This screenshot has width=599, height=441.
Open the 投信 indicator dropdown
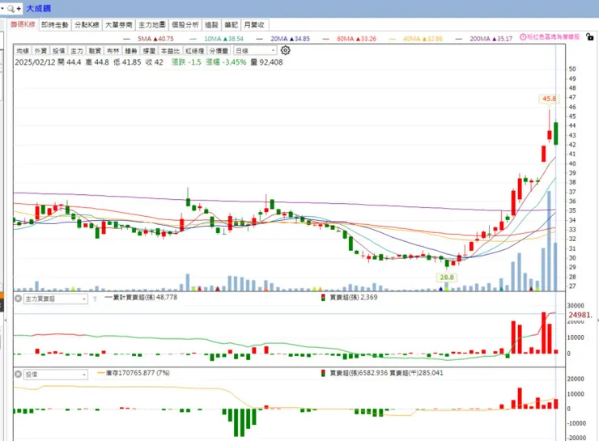click(56, 375)
